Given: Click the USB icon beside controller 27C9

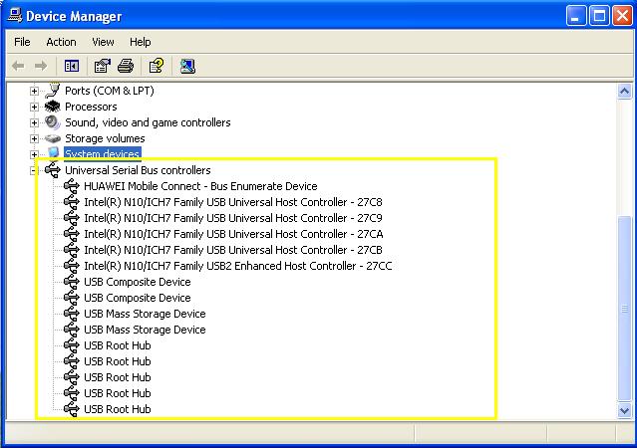Looking at the screenshot, I should (x=72, y=218).
